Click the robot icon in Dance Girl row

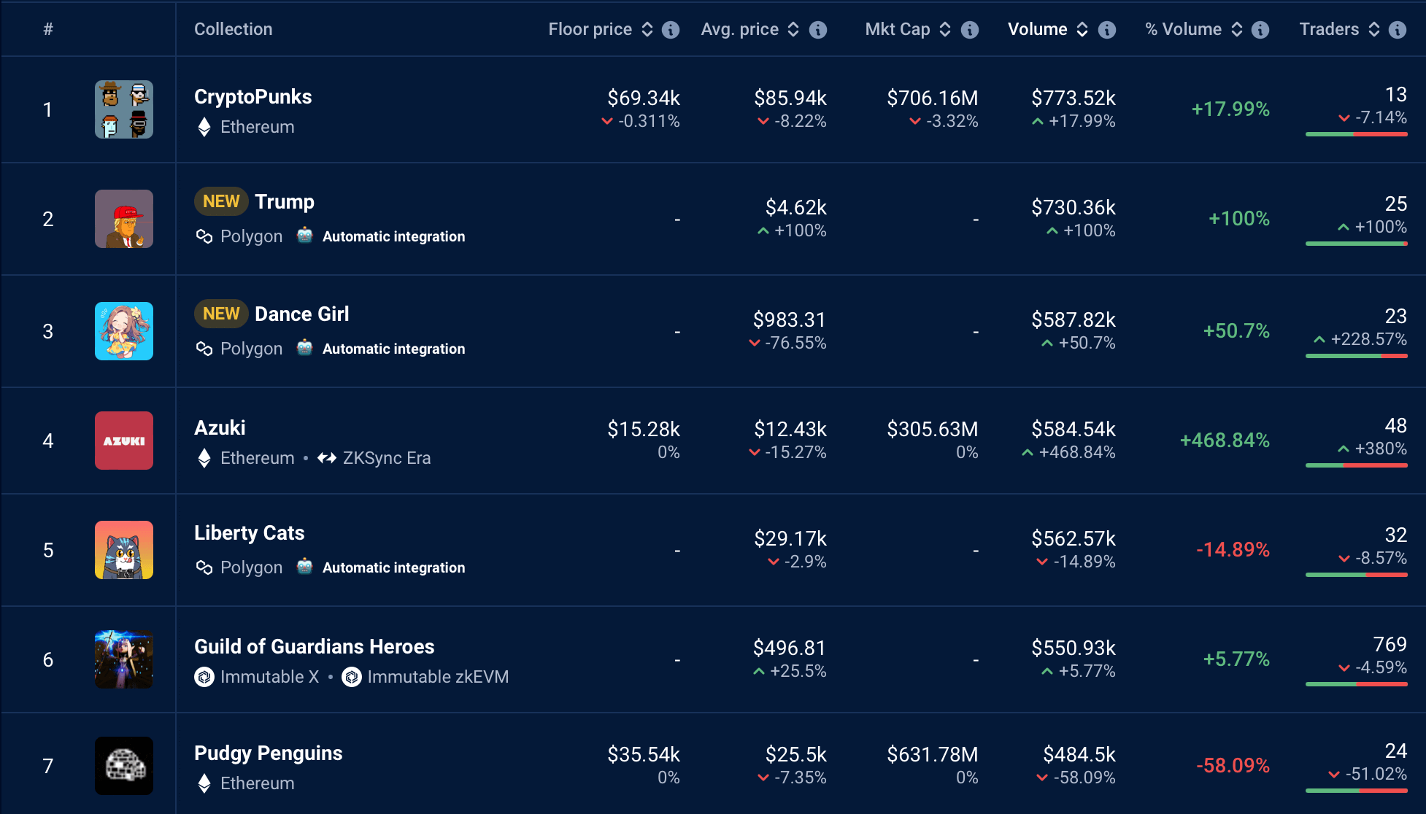tap(305, 347)
